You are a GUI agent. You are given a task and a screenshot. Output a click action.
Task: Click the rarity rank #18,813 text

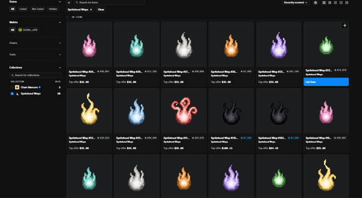tap(104, 138)
